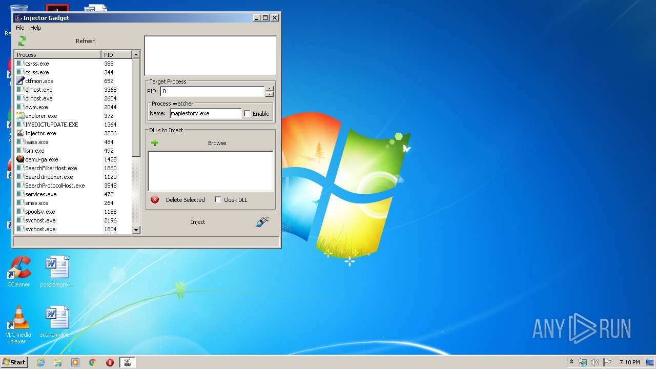Image resolution: width=656 pixels, height=369 pixels.
Task: Select the spoolsv.exe process row
Action: click(x=73, y=212)
